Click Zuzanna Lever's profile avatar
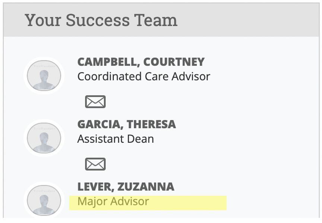Image resolution: width=322 pixels, height=223 pixels. click(44, 200)
